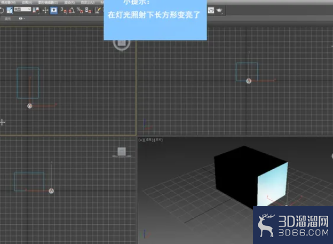Toggle the Spinner Snap button
The height and width of the screenshot is (244, 333).
coord(88,10)
